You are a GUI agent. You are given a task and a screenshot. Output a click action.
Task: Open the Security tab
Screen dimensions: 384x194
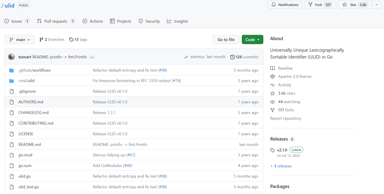pos(149,21)
